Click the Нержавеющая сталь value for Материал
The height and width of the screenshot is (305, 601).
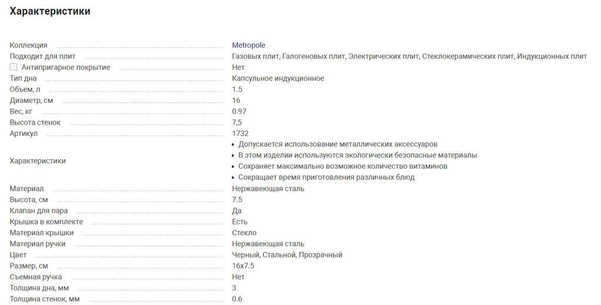[268, 189]
